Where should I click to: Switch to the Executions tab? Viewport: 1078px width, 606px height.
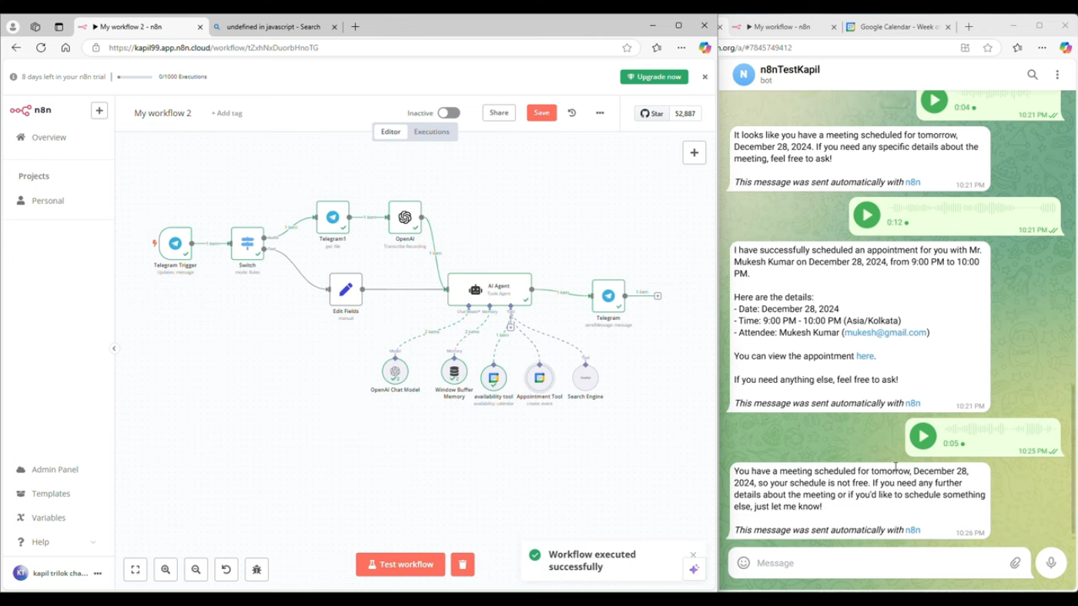(431, 132)
